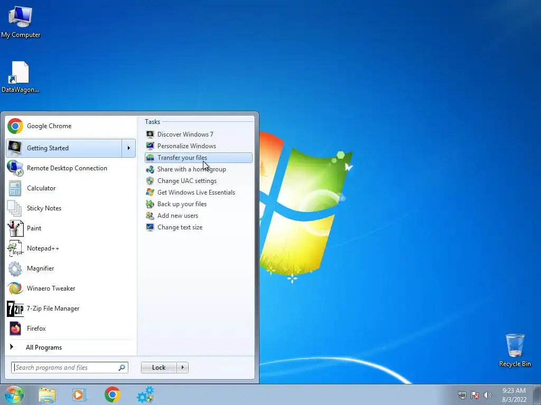Click the Add new users label

pos(178,216)
